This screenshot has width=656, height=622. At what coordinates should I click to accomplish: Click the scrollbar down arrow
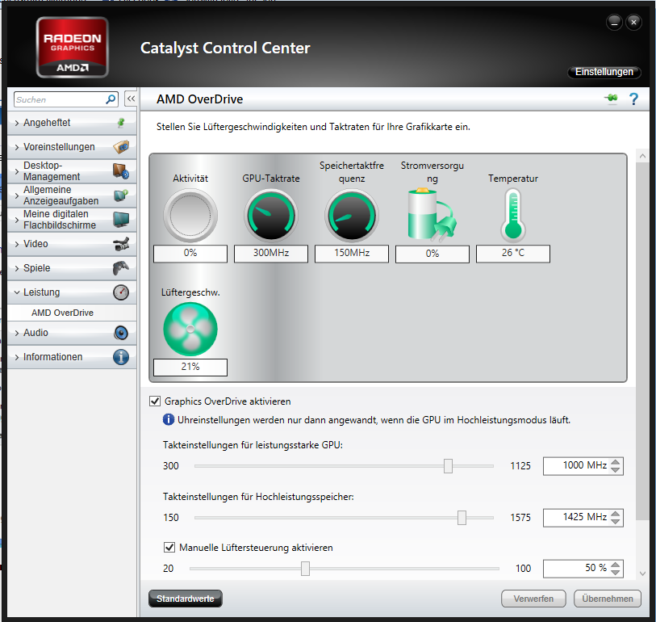tap(642, 574)
